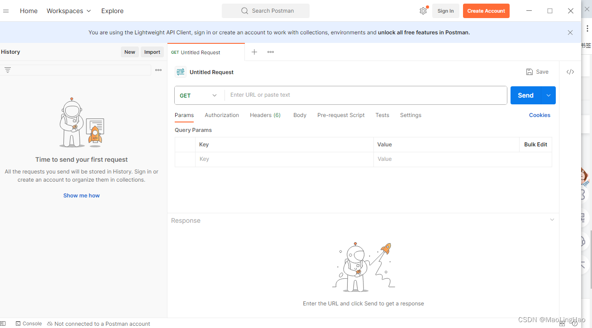Click the 'unlock all free features' text
This screenshot has width=592, height=328.
tap(424, 33)
